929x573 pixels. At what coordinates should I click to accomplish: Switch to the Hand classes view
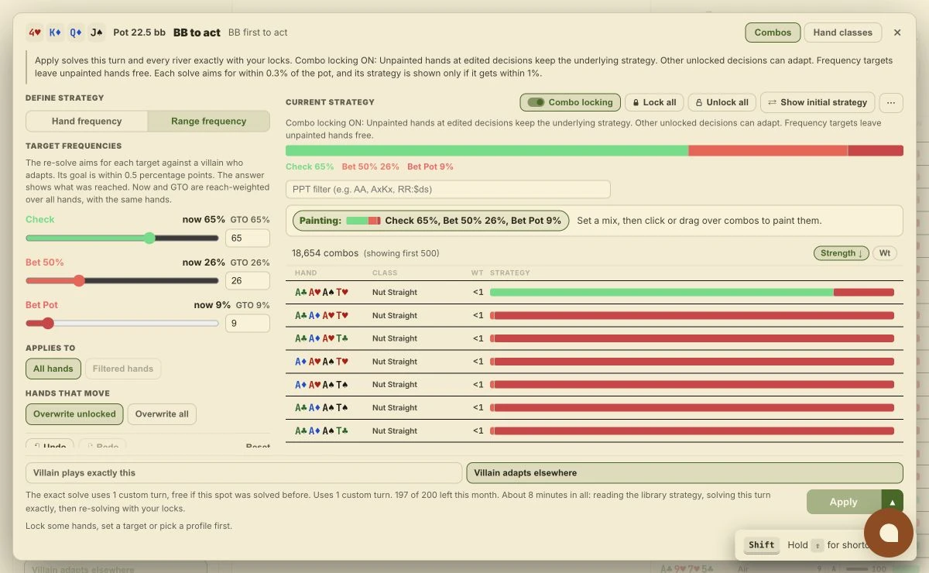click(842, 33)
